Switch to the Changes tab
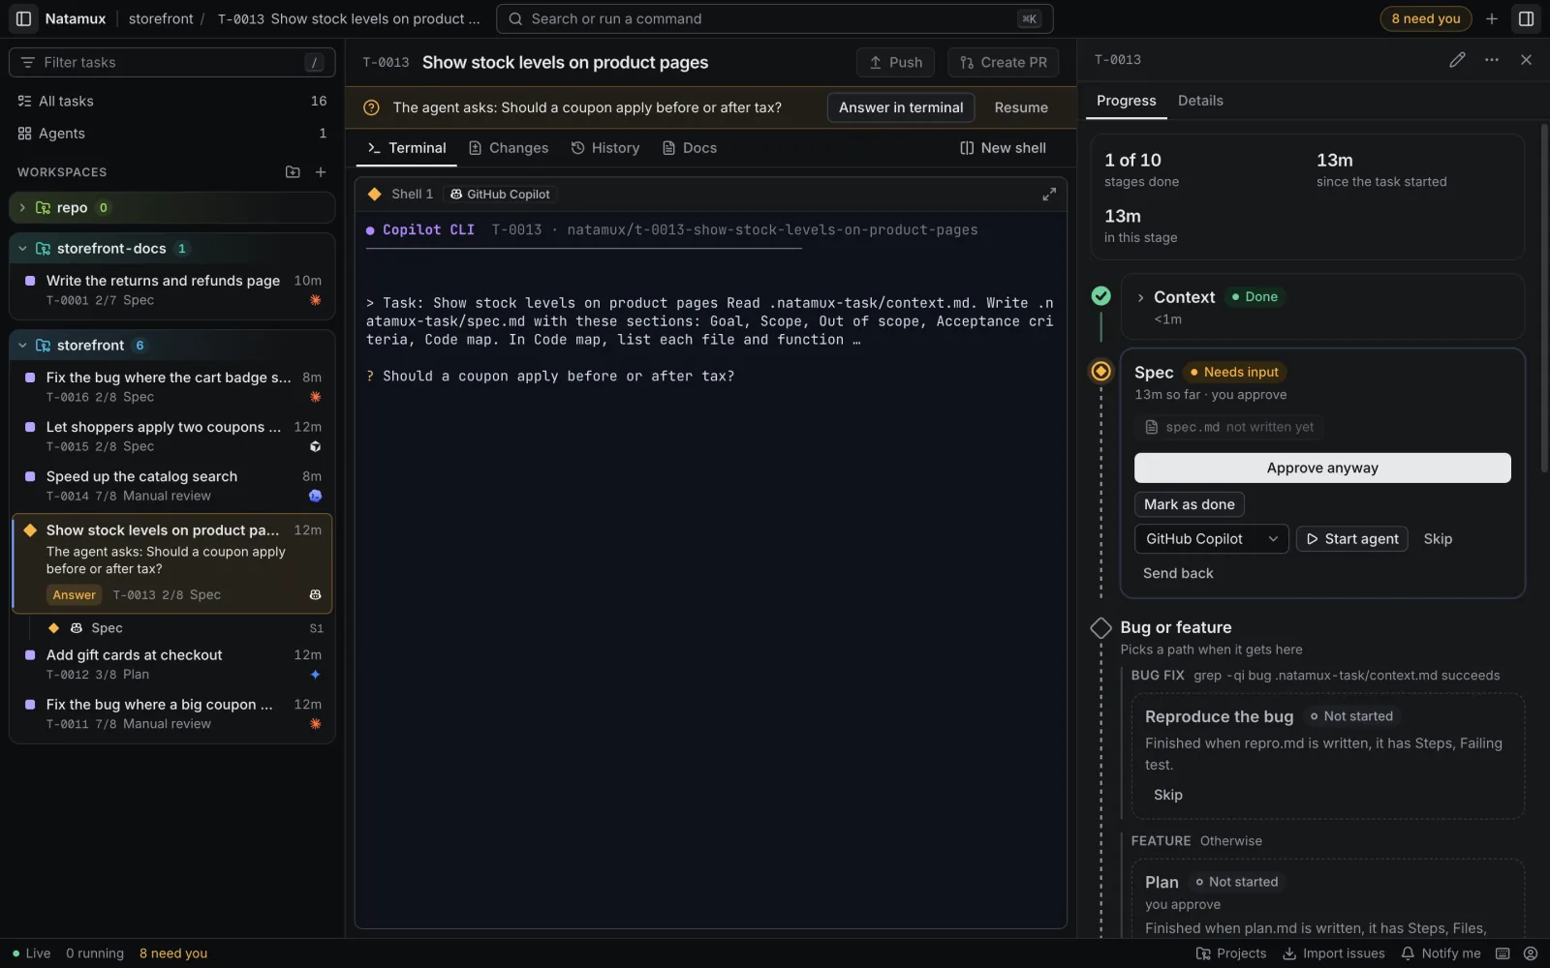The image size is (1550, 968). 509,148
